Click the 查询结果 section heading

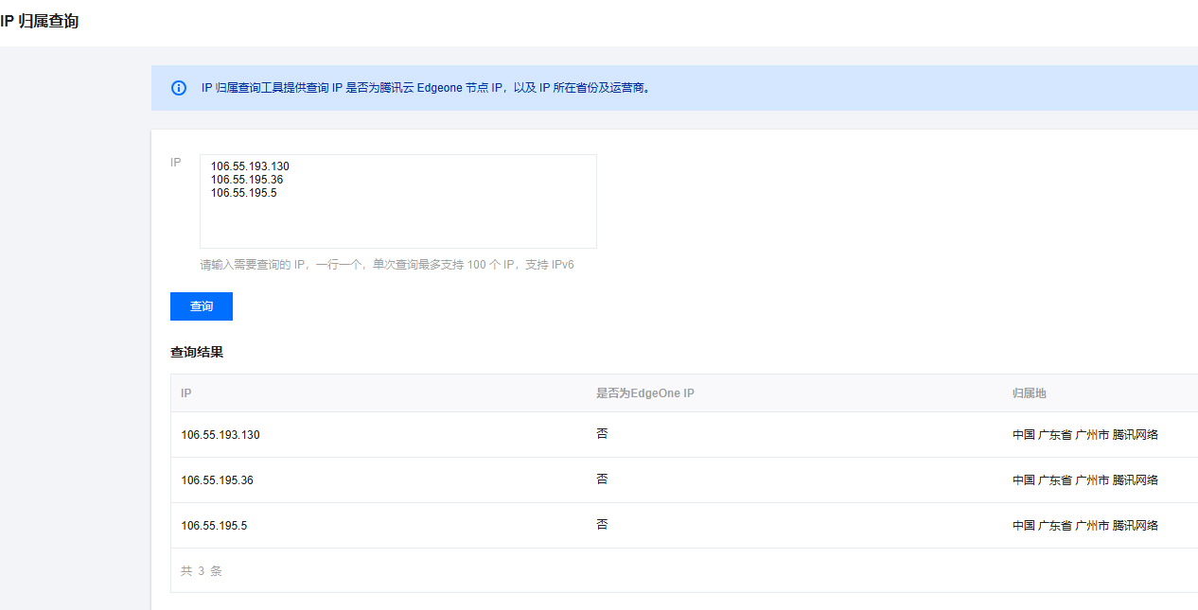197,353
